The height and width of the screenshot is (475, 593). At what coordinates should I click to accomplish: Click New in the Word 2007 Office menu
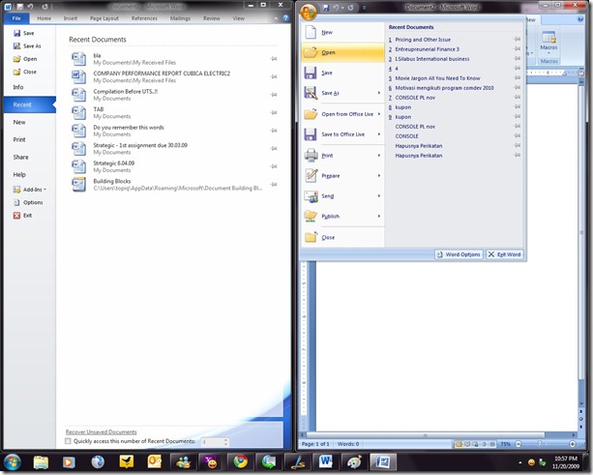[x=343, y=32]
